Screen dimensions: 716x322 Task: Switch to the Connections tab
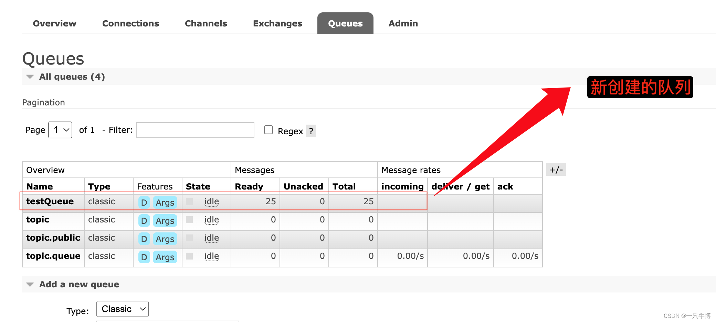130,23
